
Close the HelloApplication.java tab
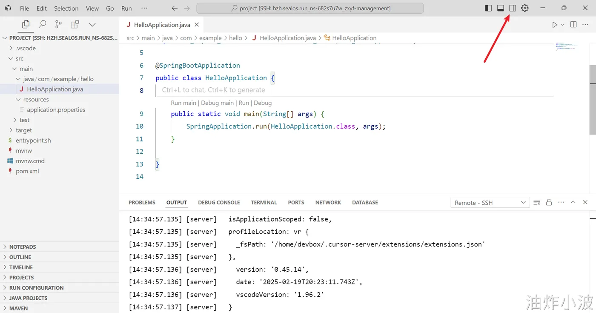pyautogui.click(x=197, y=25)
